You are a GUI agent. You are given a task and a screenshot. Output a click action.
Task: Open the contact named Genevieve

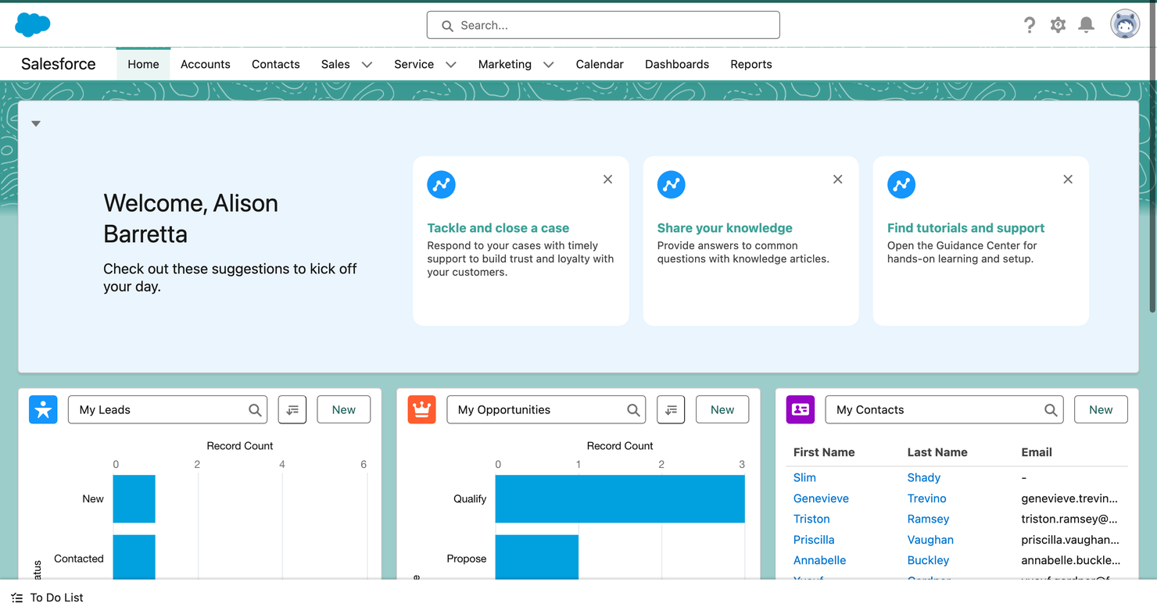click(x=821, y=498)
